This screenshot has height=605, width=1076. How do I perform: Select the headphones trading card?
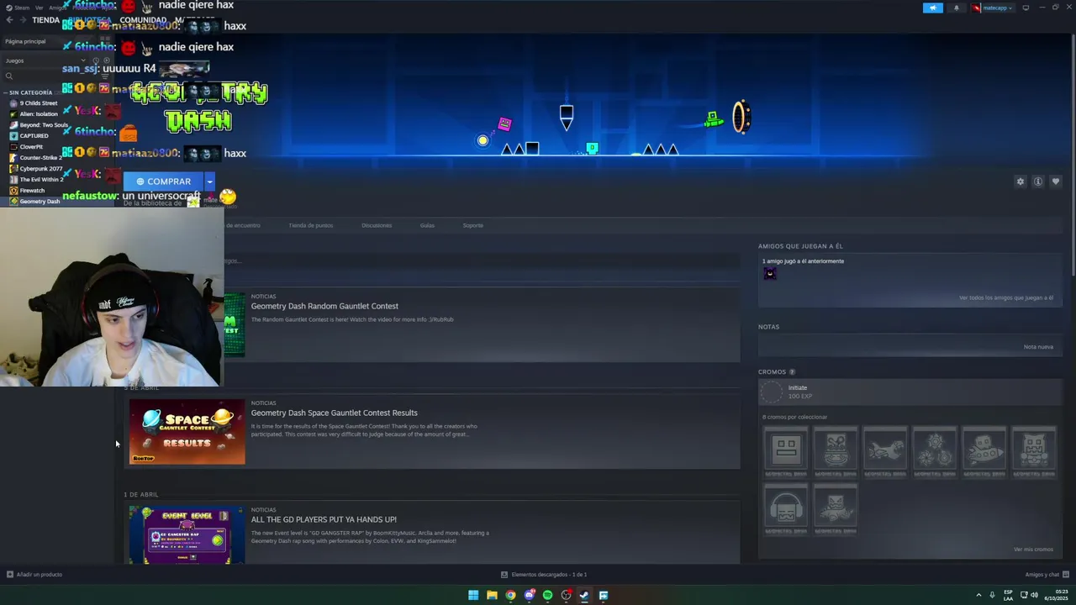pyautogui.click(x=786, y=509)
